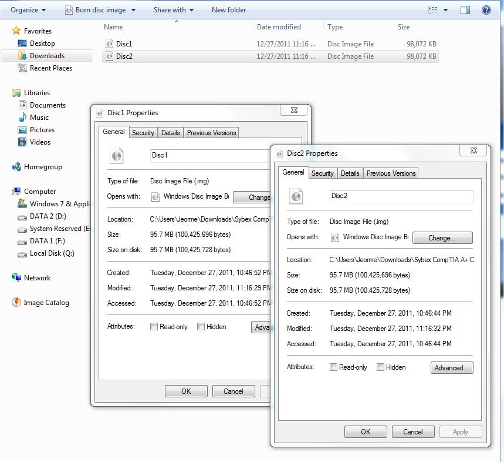Select the Network icon in navigation pane

(x=16, y=278)
